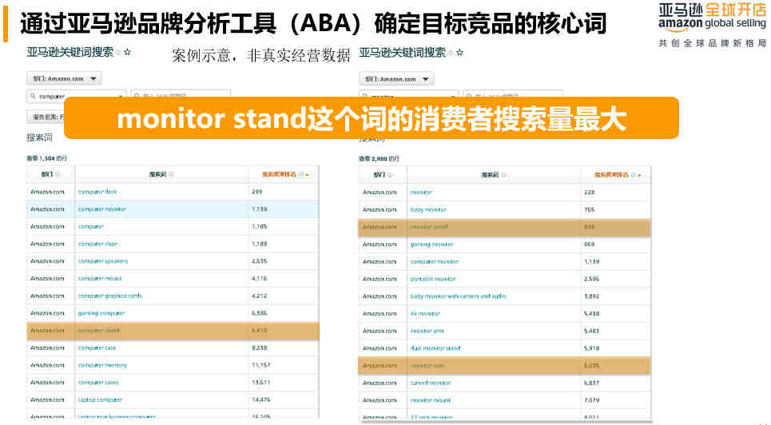Open the 'laptop computer' search term link

[x=100, y=400]
